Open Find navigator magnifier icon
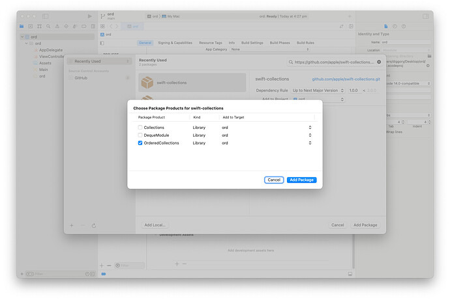Viewport: 450px width, 300px height. pyautogui.click(x=48, y=26)
